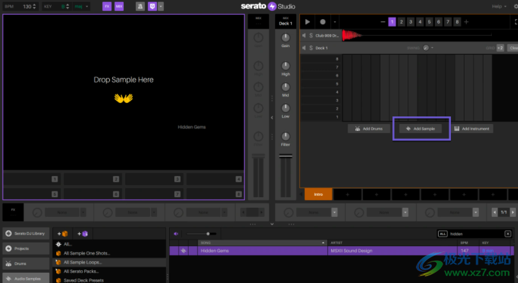This screenshot has height=283, width=518.
Task: Change the KEY B stepper arrows
Action: pyautogui.click(x=68, y=6)
